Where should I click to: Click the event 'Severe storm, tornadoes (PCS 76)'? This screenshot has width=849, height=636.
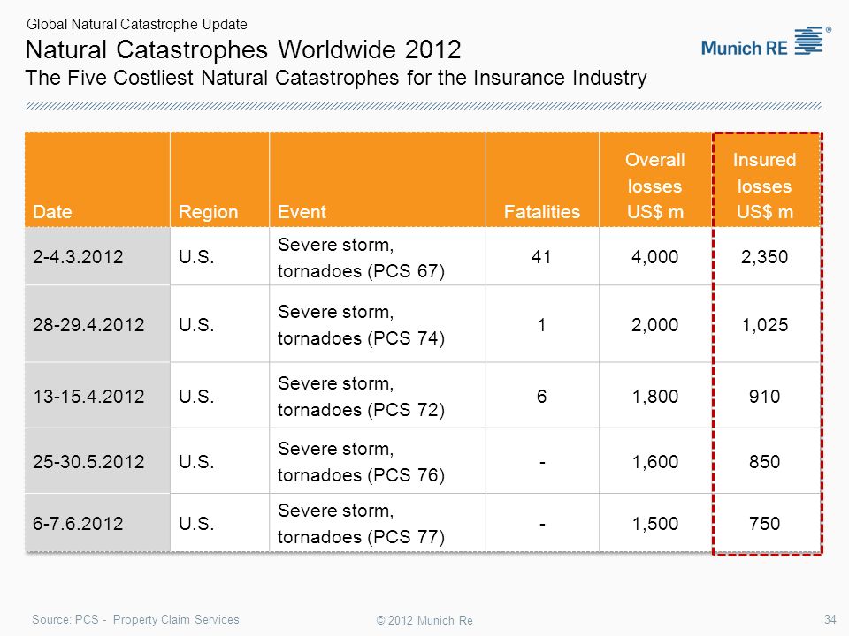tap(361, 461)
